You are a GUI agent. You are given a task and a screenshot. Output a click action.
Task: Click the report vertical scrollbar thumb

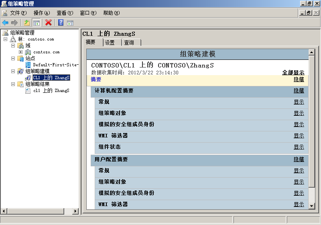pos(311,121)
